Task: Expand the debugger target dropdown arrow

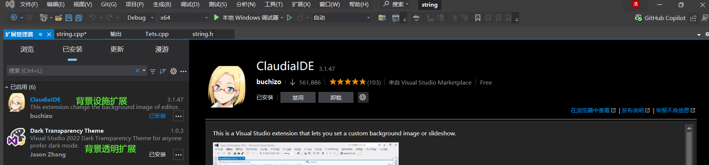Action: pyautogui.click(x=282, y=17)
